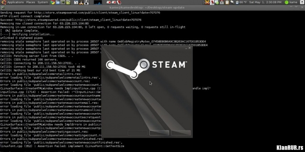
Task: Click the middle blank button in Steam dialog
Action: coord(159,133)
